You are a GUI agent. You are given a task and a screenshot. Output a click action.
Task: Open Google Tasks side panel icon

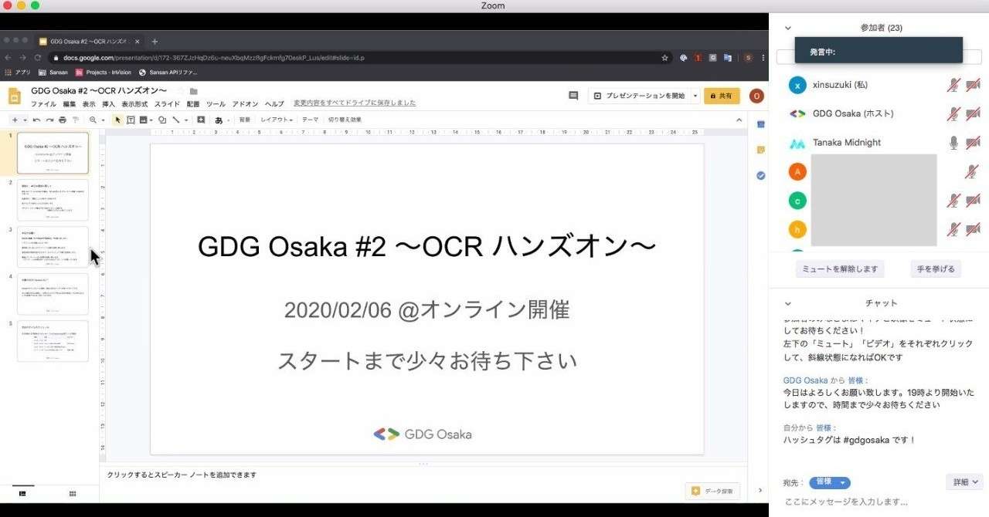760,175
